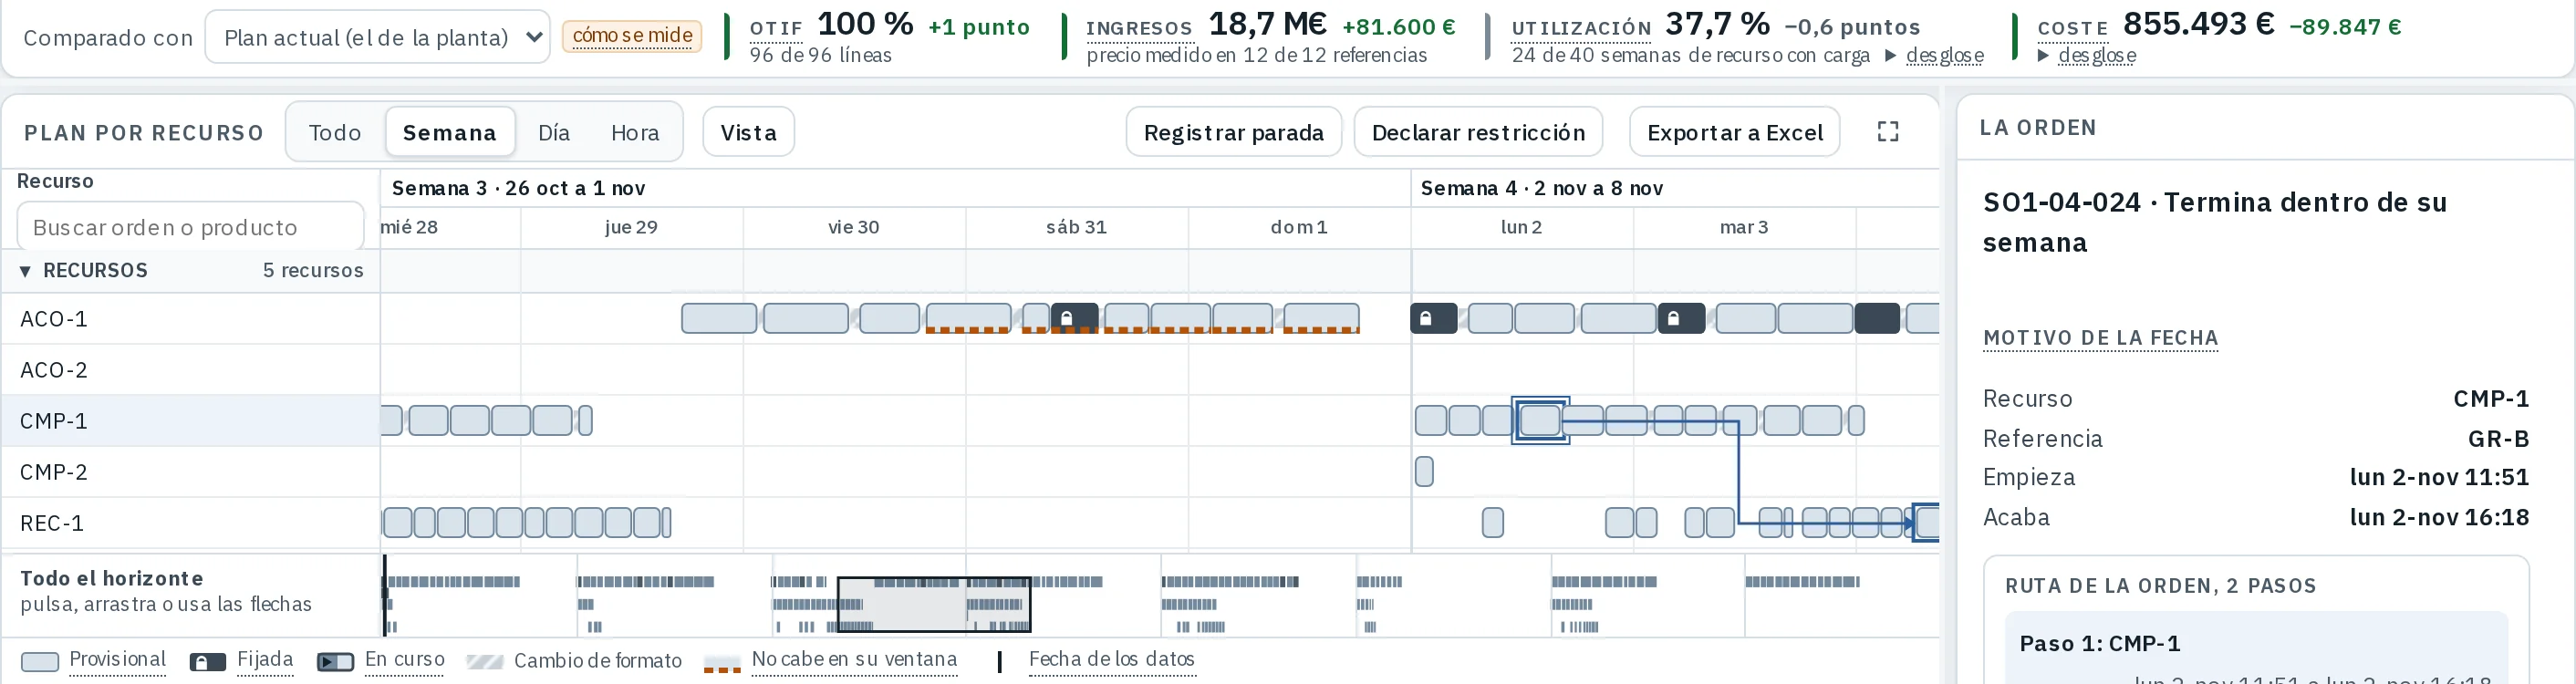Select the ACO-1 resource row label
Screen dimensions: 2576x684
tap(54, 319)
